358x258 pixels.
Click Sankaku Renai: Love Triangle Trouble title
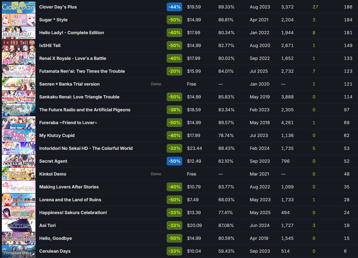79,97
